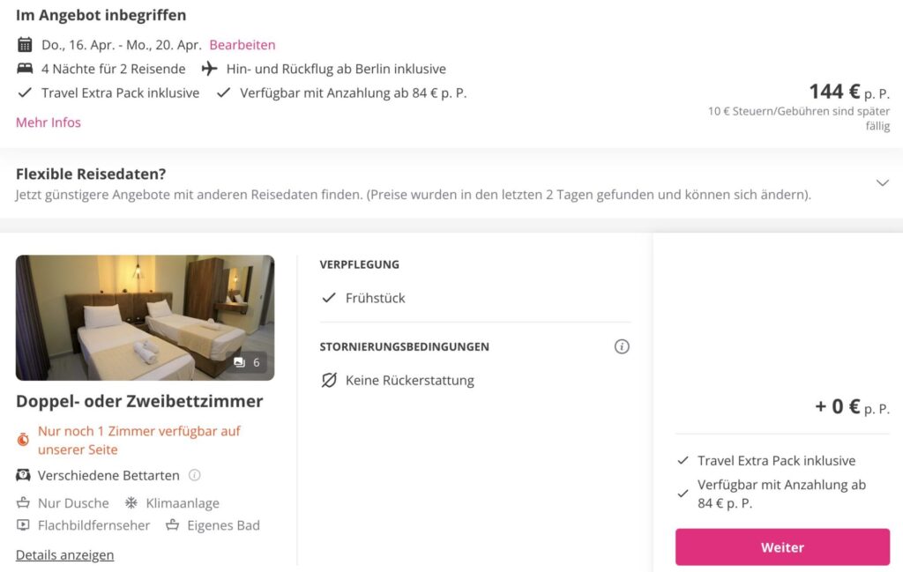Open the Mehr Infos link

[x=49, y=123]
